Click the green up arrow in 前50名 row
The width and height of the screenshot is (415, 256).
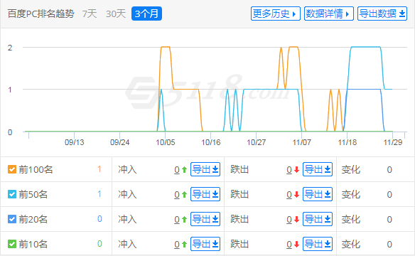pyautogui.click(x=185, y=195)
